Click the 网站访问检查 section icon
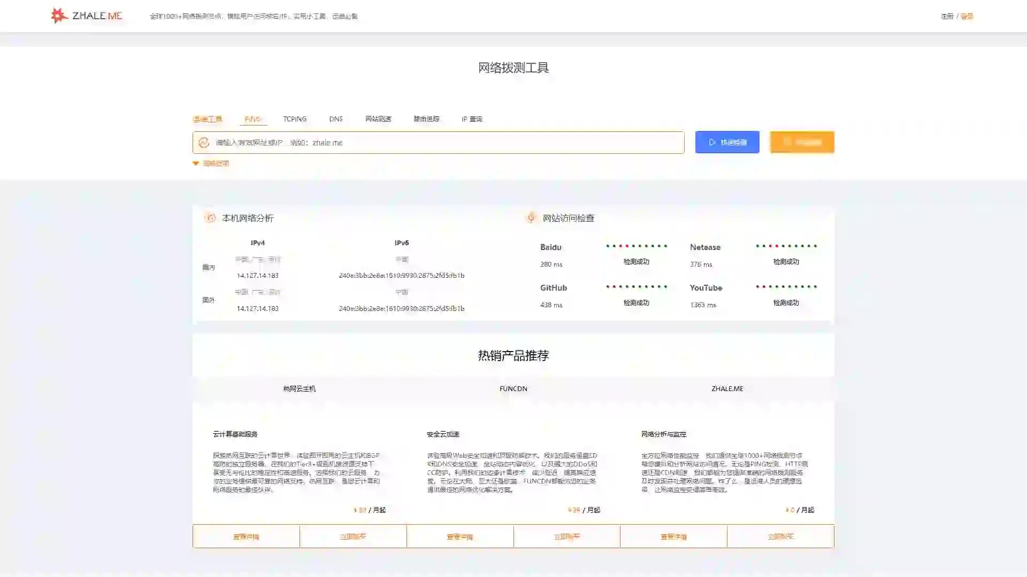Viewport: 1027px width, 577px height. [531, 218]
